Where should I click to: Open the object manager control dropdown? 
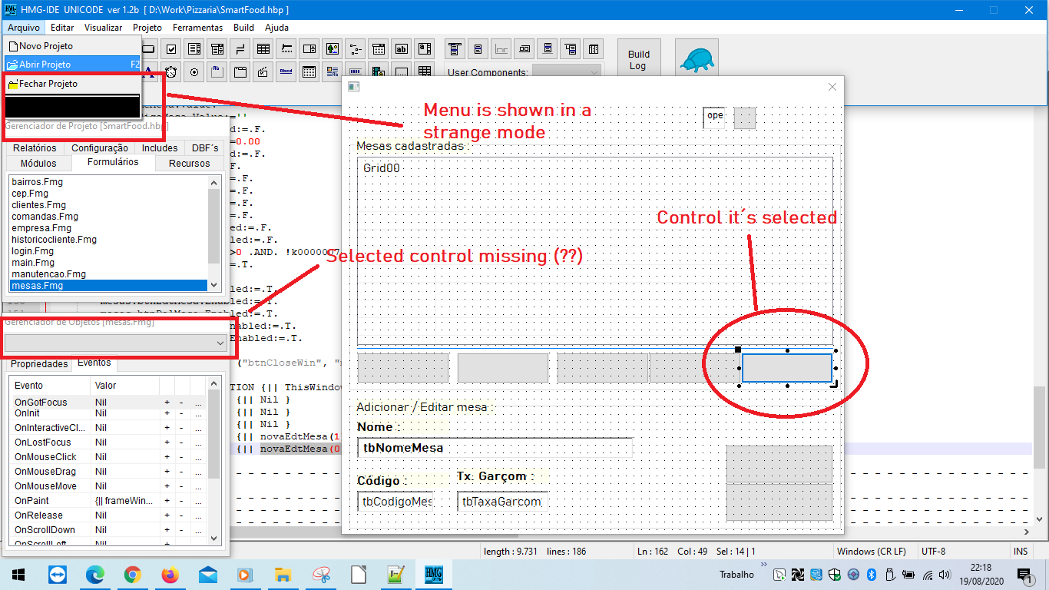click(x=115, y=343)
